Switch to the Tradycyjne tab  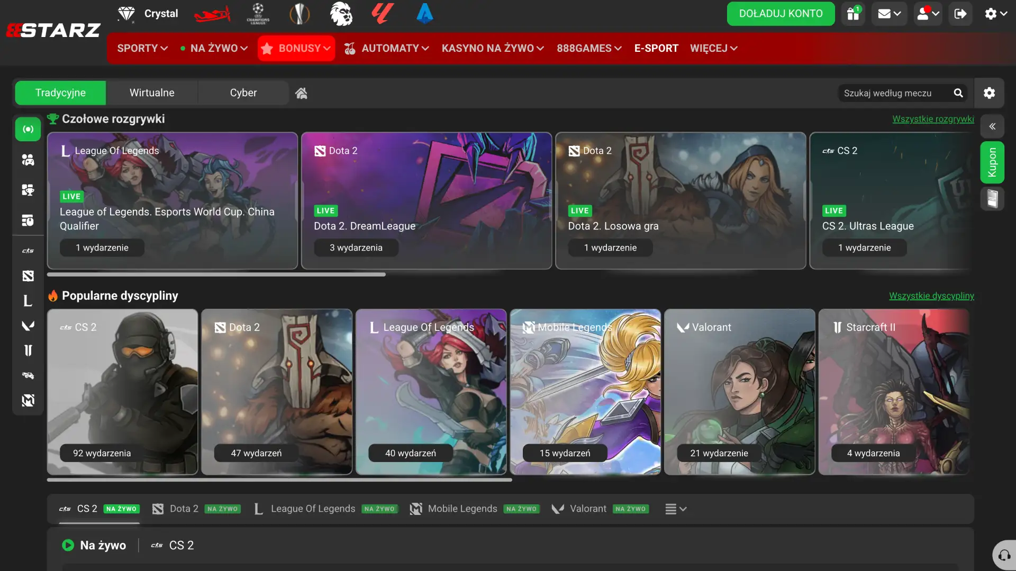60,93
